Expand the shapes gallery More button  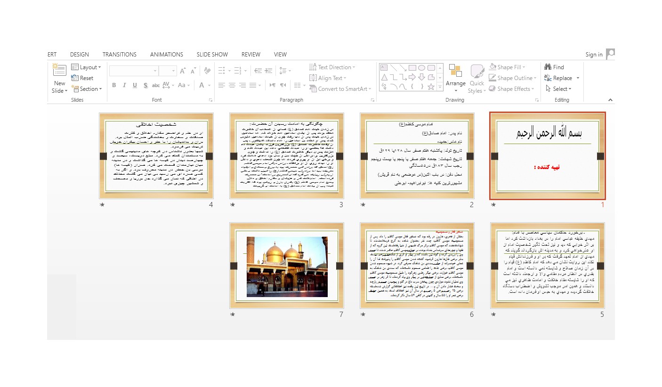pos(440,87)
